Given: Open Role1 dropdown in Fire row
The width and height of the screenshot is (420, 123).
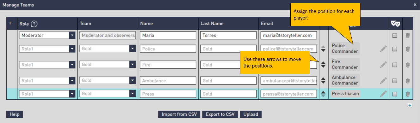Looking at the screenshot, I should [72, 65].
